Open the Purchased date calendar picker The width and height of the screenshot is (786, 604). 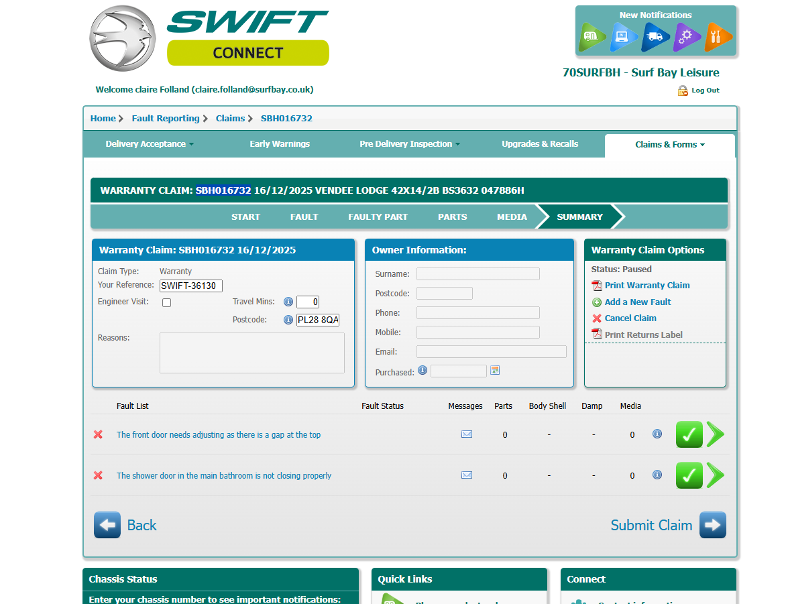[x=495, y=371]
